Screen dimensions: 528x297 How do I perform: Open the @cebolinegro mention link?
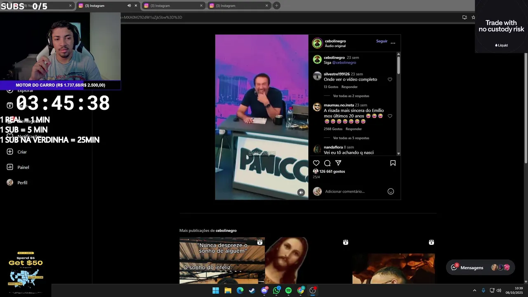click(x=344, y=63)
